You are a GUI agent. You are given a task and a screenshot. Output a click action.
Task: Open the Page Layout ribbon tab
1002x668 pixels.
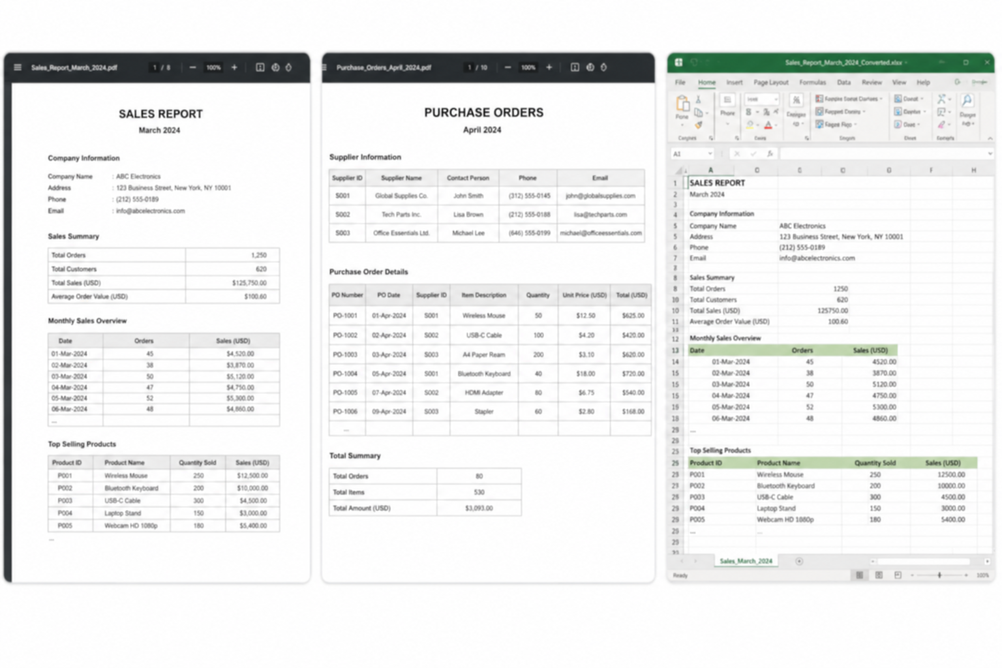(x=771, y=82)
